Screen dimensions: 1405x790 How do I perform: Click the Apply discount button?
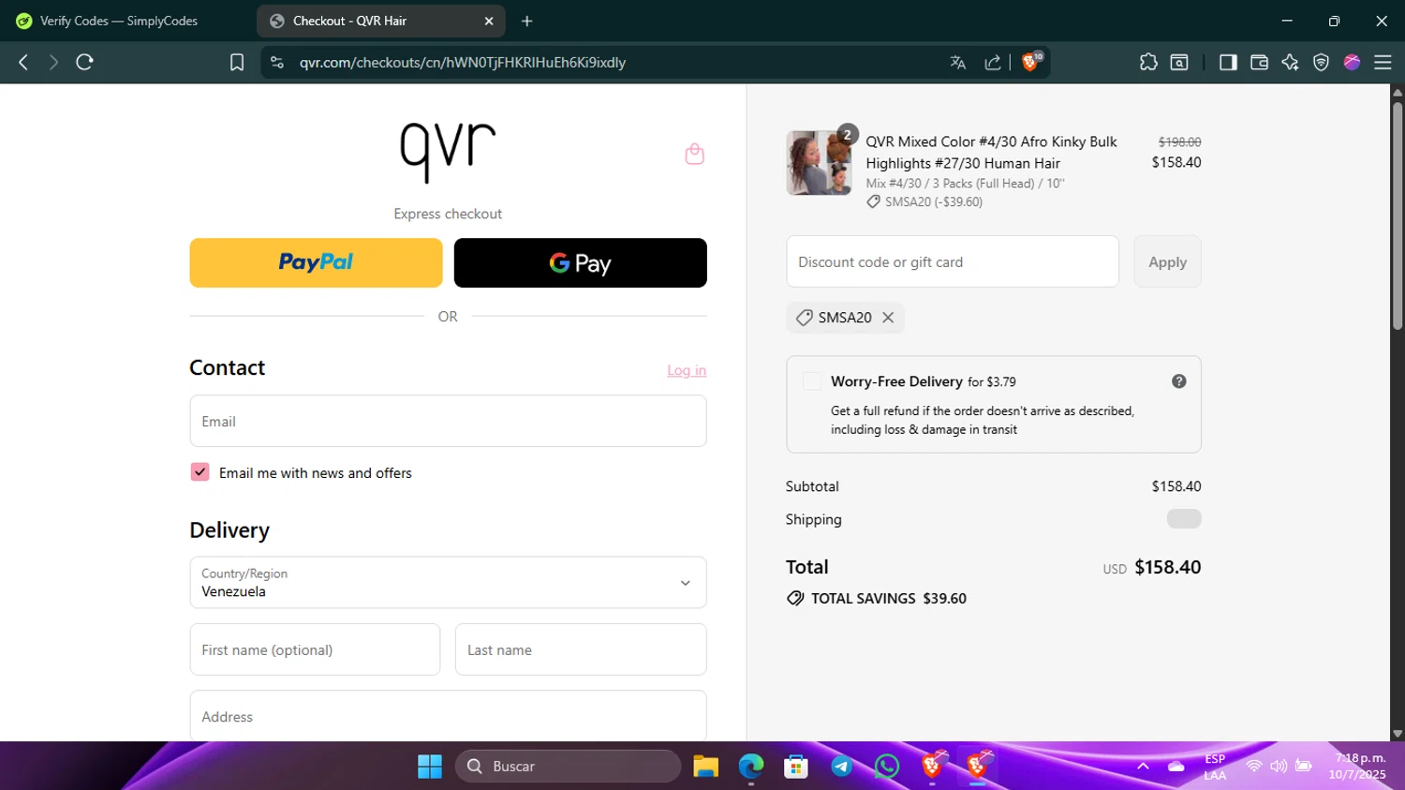coord(1167,261)
